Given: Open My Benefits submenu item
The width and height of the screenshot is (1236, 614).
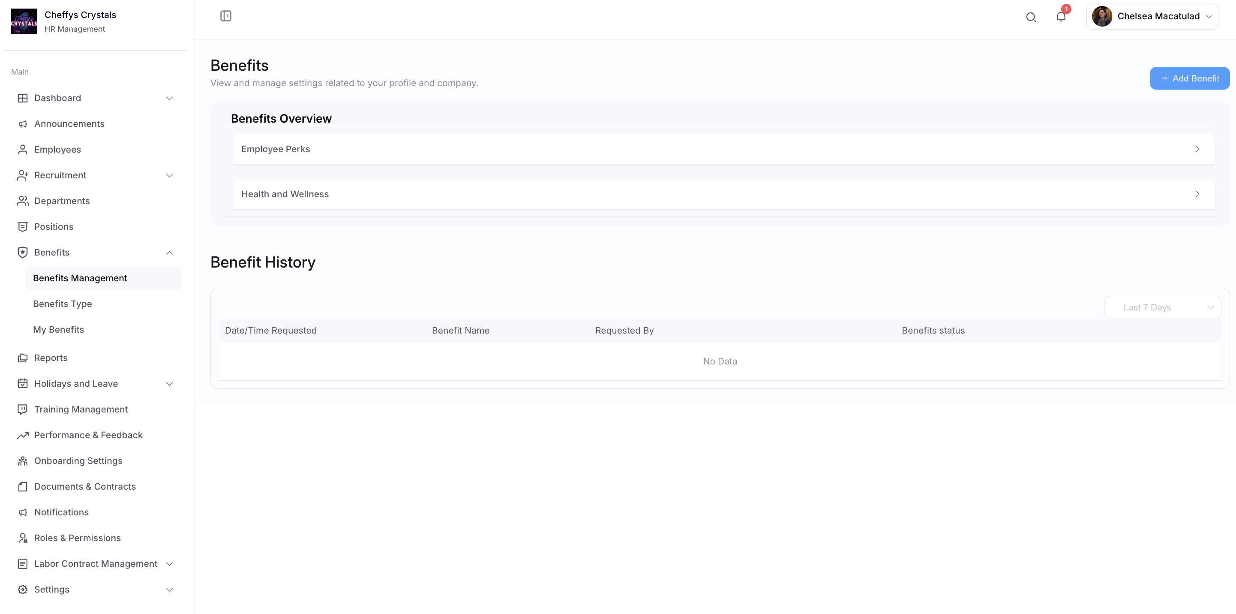Looking at the screenshot, I should point(59,329).
